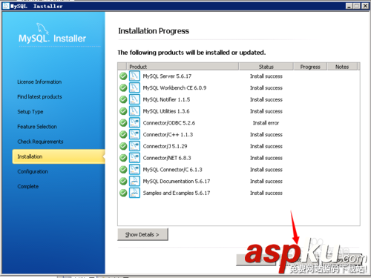Click green checkmark beside Connector/NET 6.8.3
Viewport: 371px width, 278px height.
pos(123,158)
